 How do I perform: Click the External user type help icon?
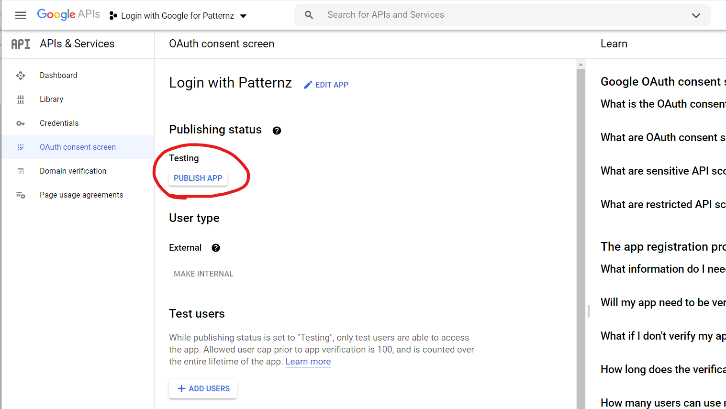[x=216, y=248]
